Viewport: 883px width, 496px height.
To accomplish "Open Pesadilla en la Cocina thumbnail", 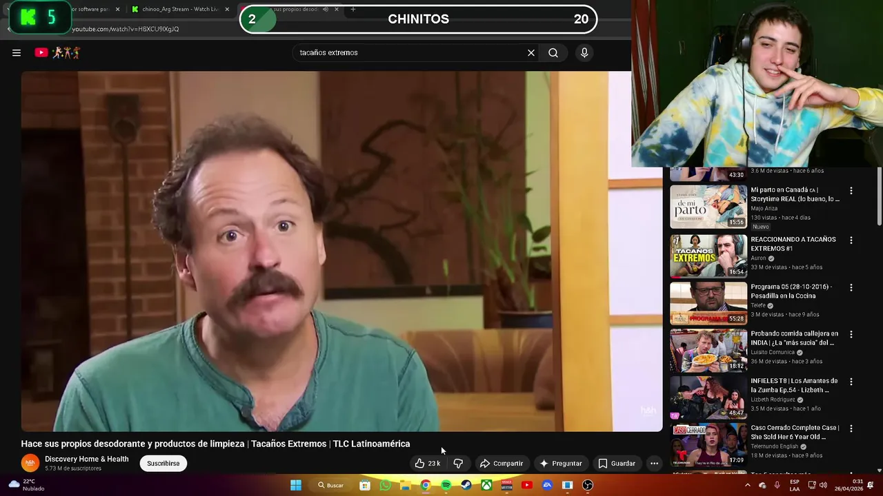I will [708, 303].
